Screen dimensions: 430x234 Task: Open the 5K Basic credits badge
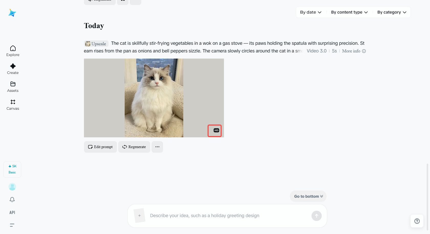coord(12,169)
